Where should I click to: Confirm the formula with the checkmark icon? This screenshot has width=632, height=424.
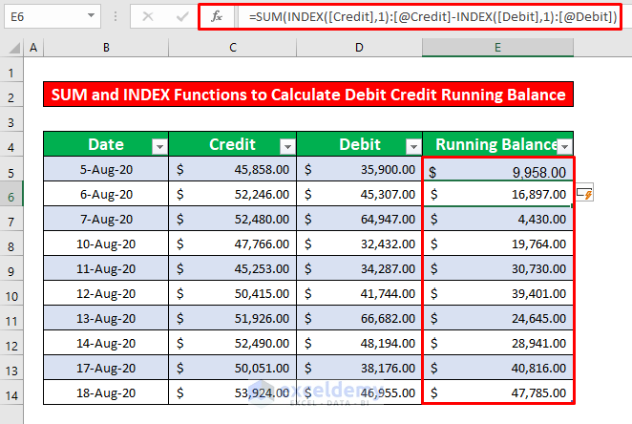[x=182, y=16]
